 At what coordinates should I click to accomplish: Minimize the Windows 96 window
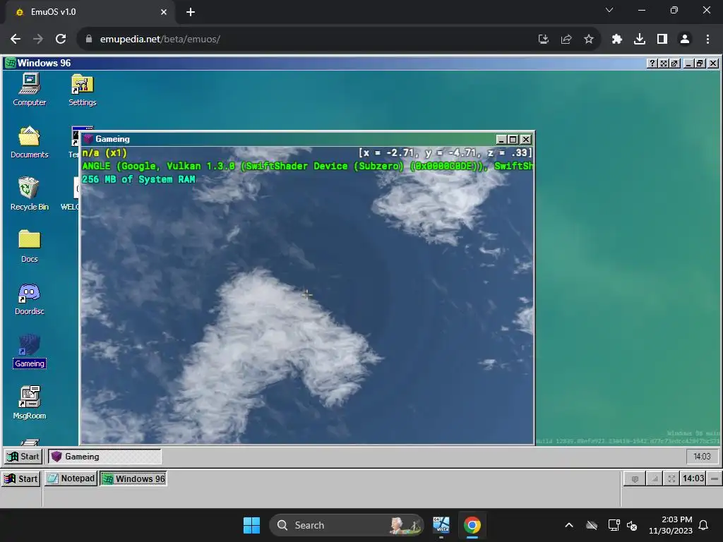pyautogui.click(x=688, y=63)
